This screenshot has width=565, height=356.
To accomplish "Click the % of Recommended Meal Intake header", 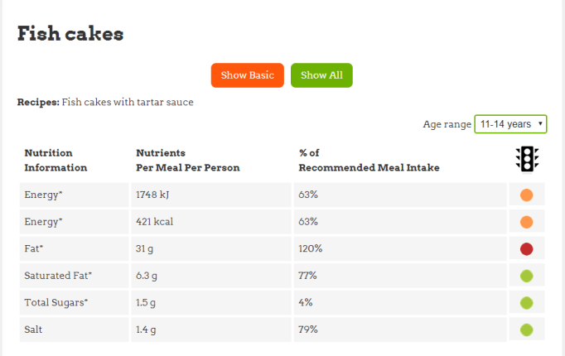I will 369,160.
